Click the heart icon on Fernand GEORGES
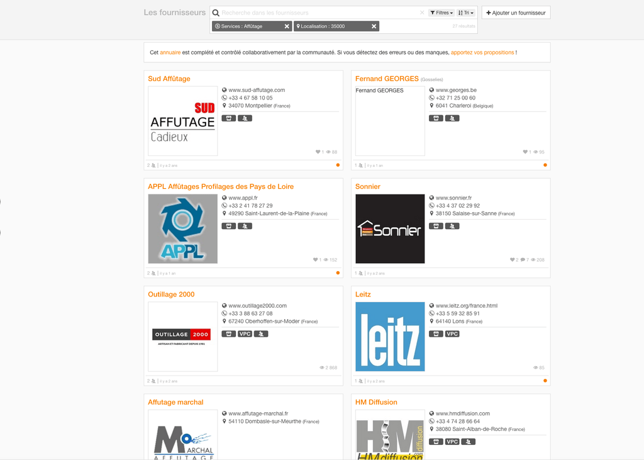 pyautogui.click(x=525, y=152)
